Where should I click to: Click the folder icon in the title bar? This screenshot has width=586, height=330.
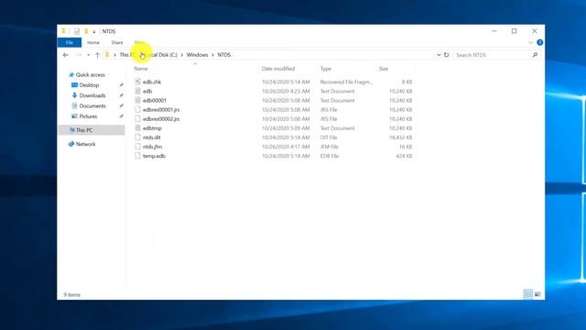tap(64, 31)
